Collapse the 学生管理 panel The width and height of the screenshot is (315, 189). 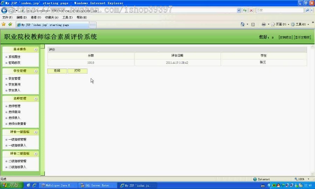[36, 71]
